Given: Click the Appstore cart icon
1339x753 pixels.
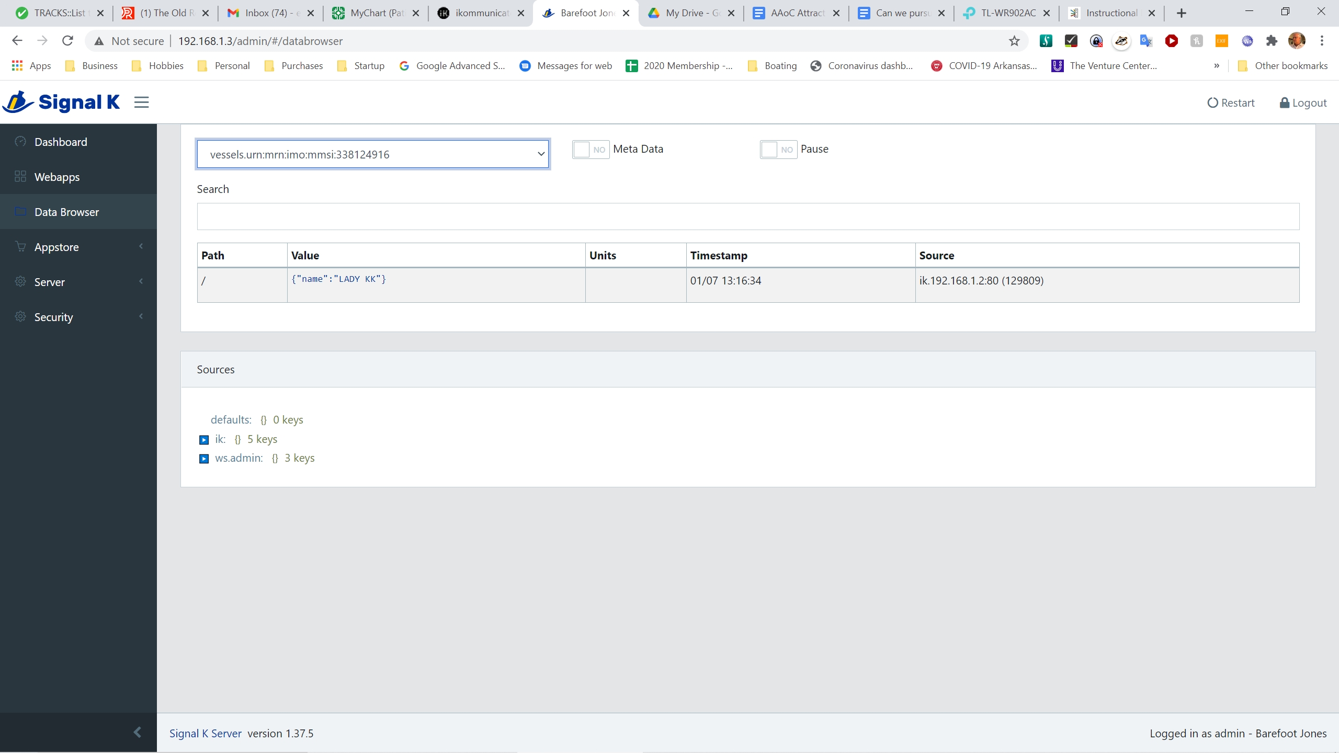Looking at the screenshot, I should (20, 246).
